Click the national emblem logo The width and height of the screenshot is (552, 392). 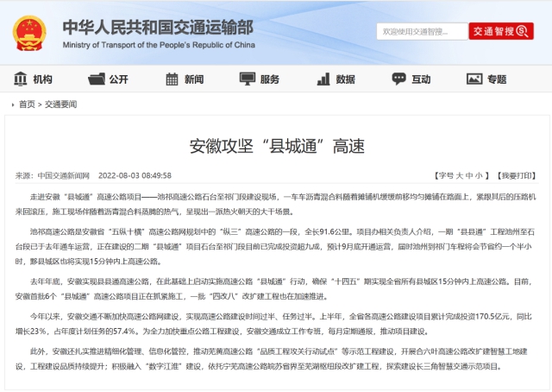(30, 32)
